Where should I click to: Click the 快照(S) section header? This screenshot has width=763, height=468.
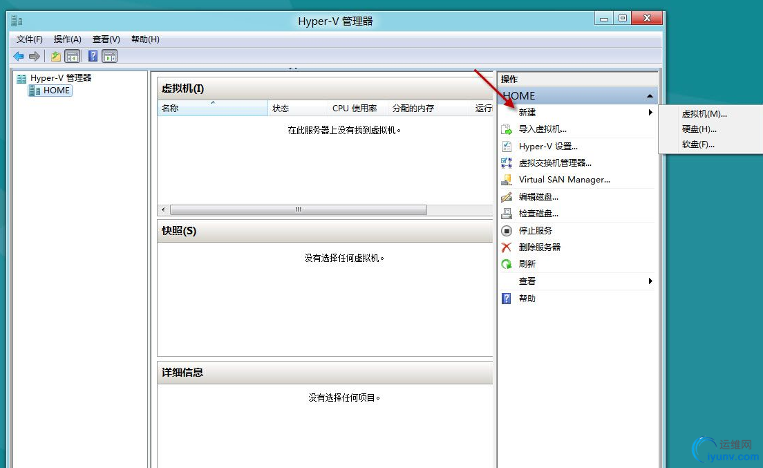325,231
